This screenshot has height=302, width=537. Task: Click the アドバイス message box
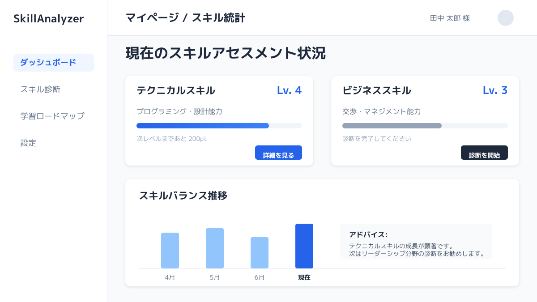coord(416,242)
